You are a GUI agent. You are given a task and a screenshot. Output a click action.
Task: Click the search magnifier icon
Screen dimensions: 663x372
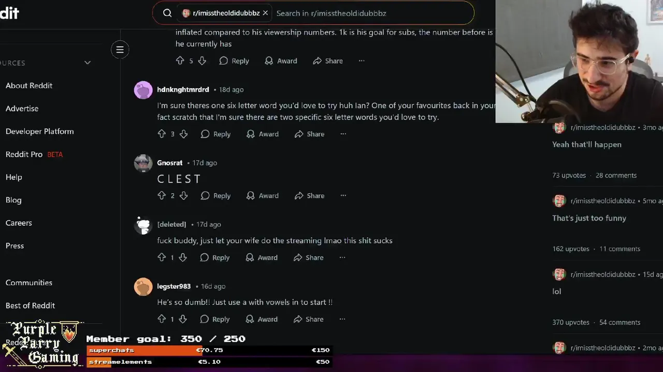tap(167, 13)
